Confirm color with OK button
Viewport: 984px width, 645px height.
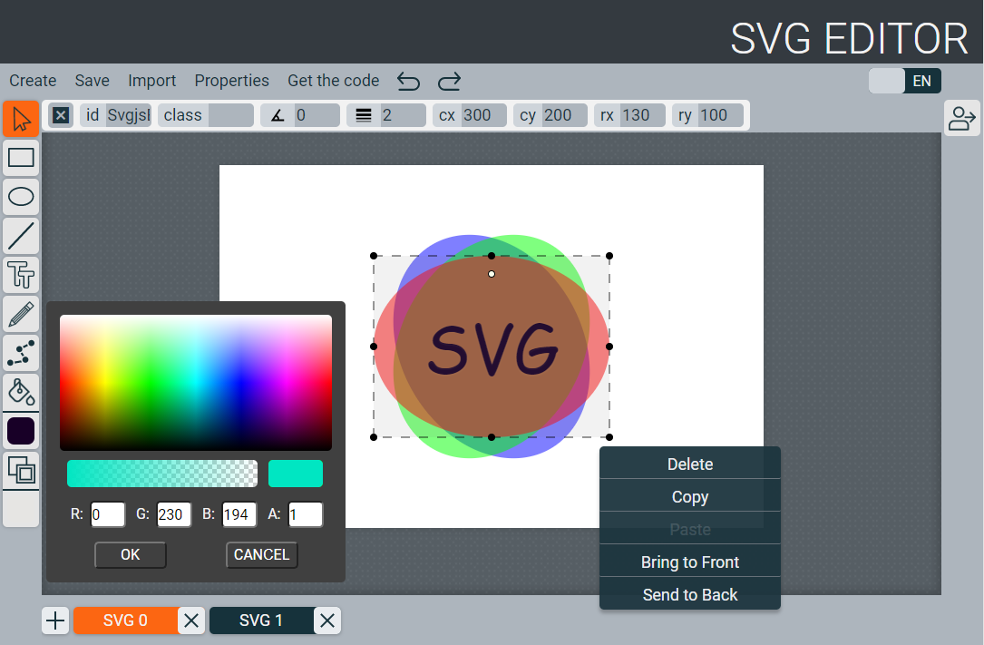(x=130, y=554)
